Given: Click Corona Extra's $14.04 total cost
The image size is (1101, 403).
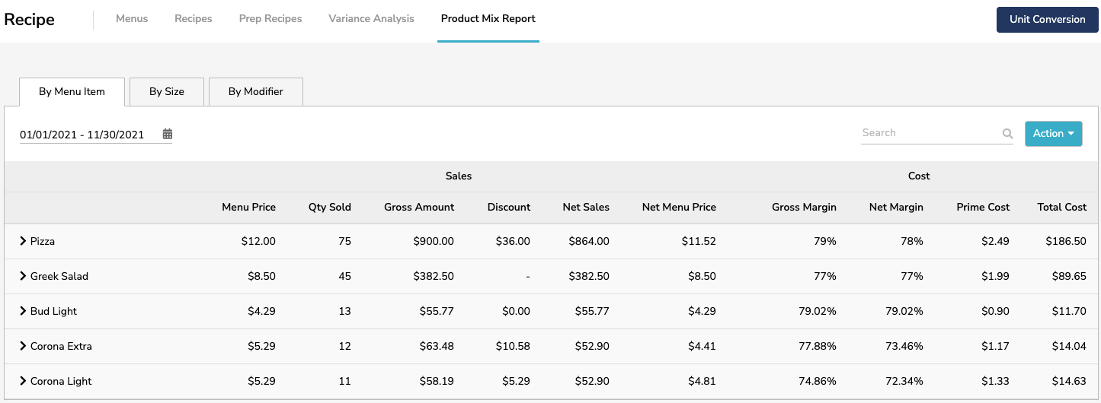Looking at the screenshot, I should (x=1069, y=346).
